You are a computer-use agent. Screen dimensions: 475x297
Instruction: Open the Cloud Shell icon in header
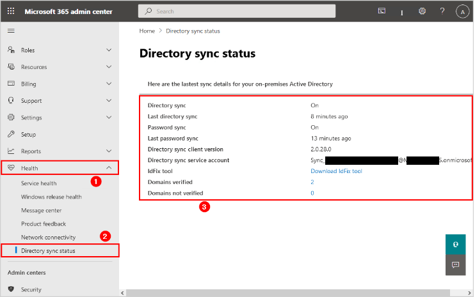coord(382,11)
